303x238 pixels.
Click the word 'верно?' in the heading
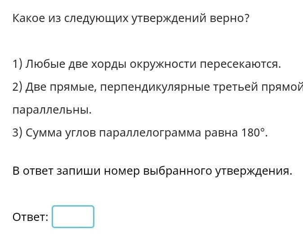[230, 18]
